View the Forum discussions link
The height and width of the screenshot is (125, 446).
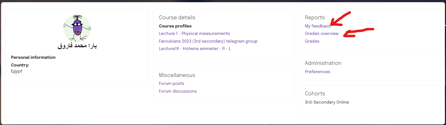pos(178,91)
